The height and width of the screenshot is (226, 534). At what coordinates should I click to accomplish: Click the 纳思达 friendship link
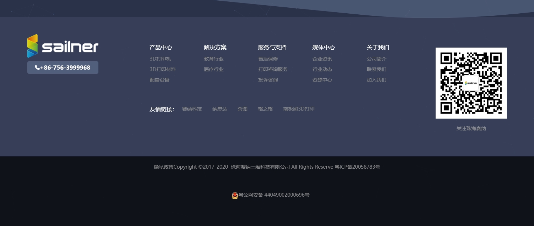click(220, 109)
